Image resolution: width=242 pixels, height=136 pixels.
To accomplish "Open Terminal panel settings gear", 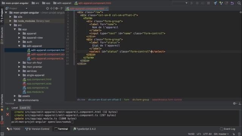I will [234, 104].
